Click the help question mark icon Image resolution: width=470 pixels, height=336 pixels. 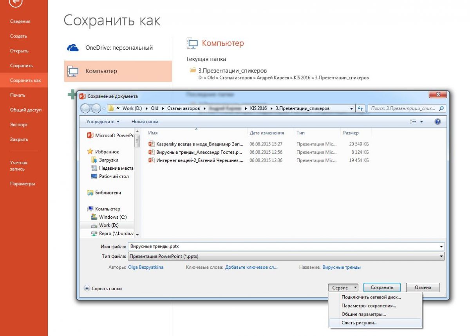tap(437, 122)
